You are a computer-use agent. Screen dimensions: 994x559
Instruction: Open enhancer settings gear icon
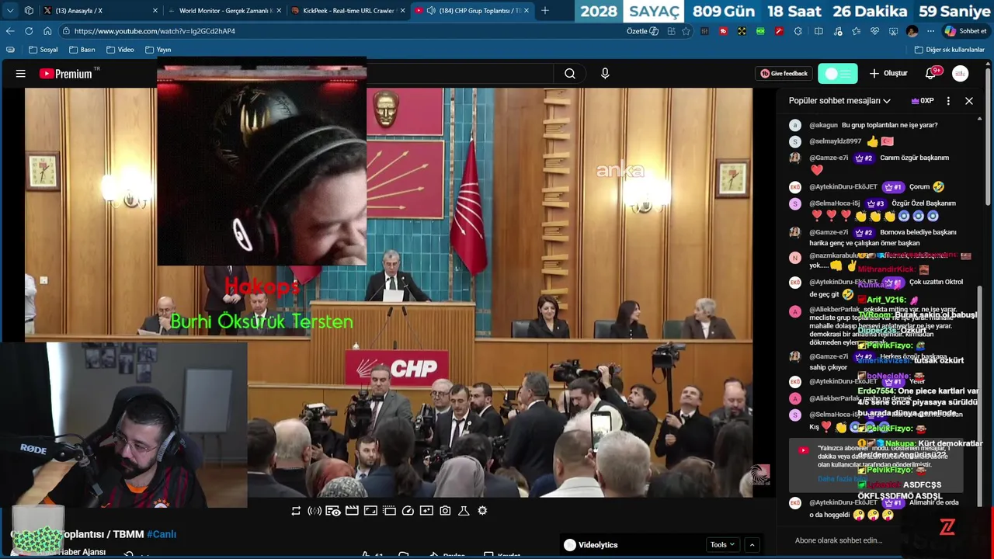tap(482, 511)
